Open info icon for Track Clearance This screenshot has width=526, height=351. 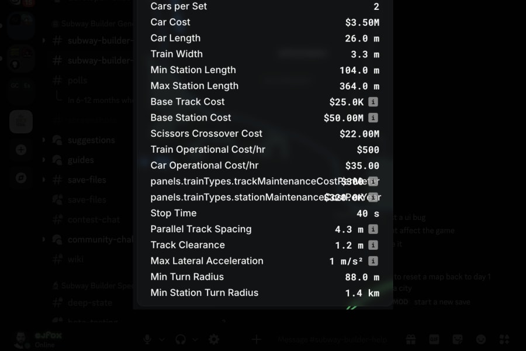tap(373, 245)
